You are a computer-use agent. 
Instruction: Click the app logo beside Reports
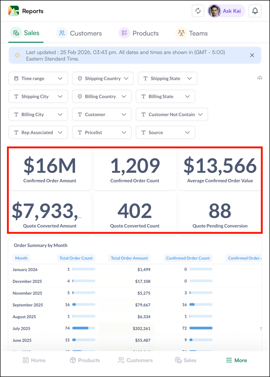[x=14, y=11]
